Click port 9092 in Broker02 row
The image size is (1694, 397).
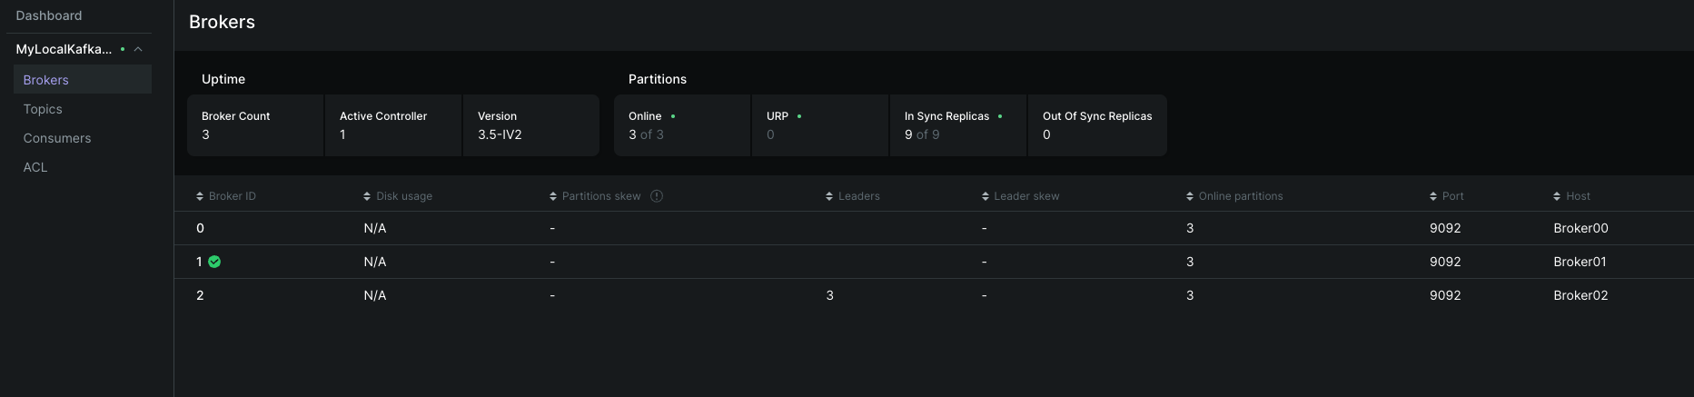click(x=1445, y=295)
